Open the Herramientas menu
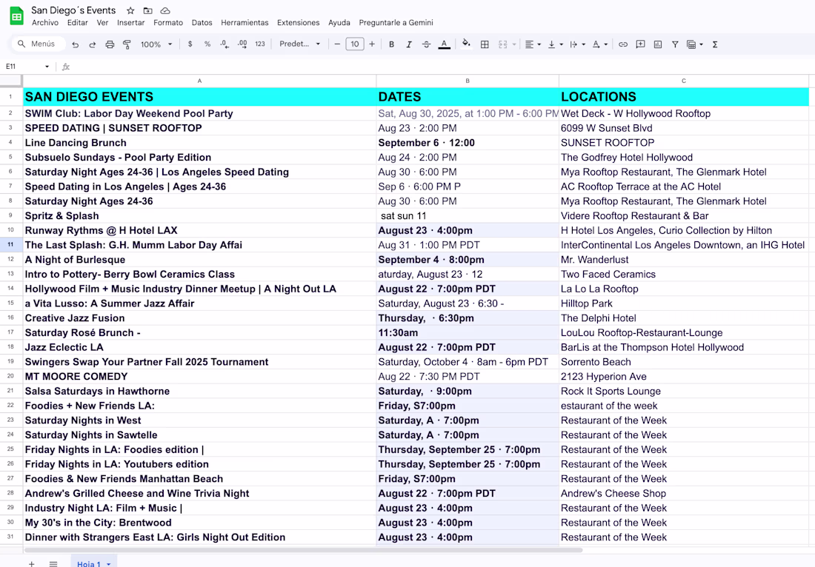Viewport: 815px width, 567px height. 245,23
